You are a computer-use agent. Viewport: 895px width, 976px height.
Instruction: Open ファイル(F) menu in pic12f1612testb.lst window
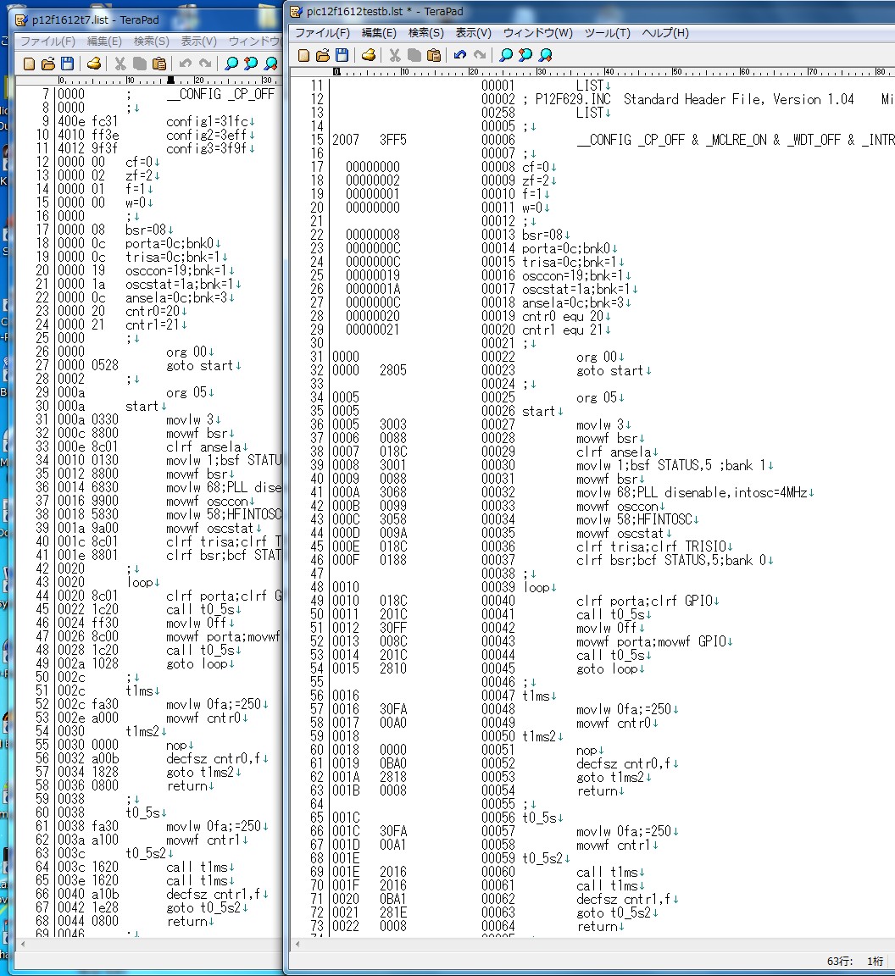tap(322, 33)
